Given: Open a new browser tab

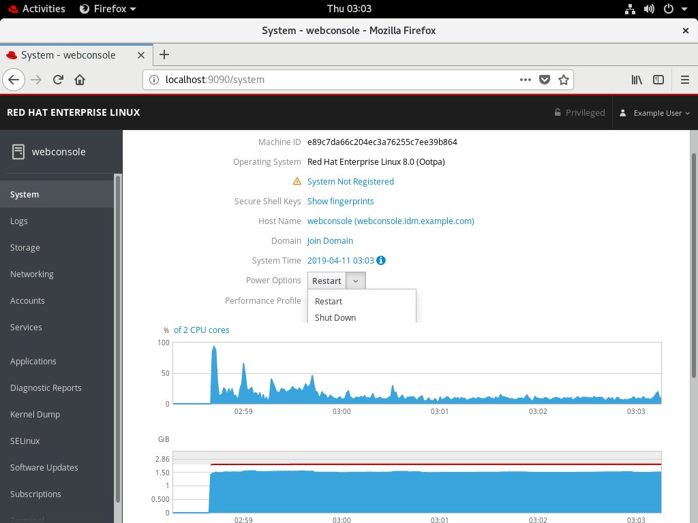Looking at the screenshot, I should click(164, 54).
